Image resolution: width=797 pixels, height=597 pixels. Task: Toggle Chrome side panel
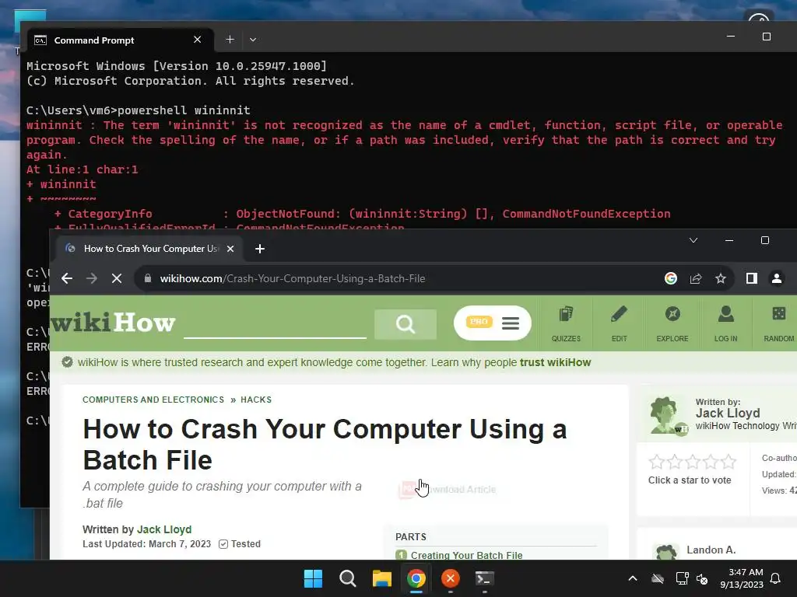click(x=752, y=278)
